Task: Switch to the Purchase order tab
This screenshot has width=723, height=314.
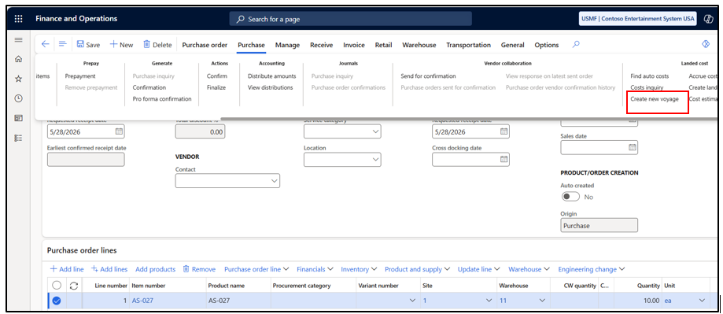Action: pos(205,45)
